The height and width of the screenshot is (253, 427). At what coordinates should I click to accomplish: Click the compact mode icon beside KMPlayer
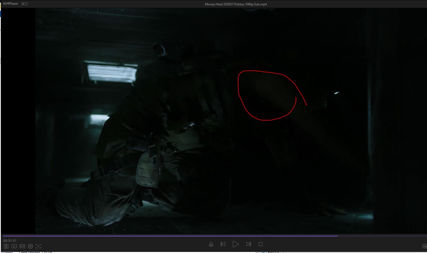24,4
